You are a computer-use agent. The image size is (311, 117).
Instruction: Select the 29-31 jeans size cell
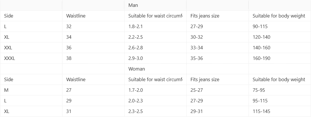(197, 111)
